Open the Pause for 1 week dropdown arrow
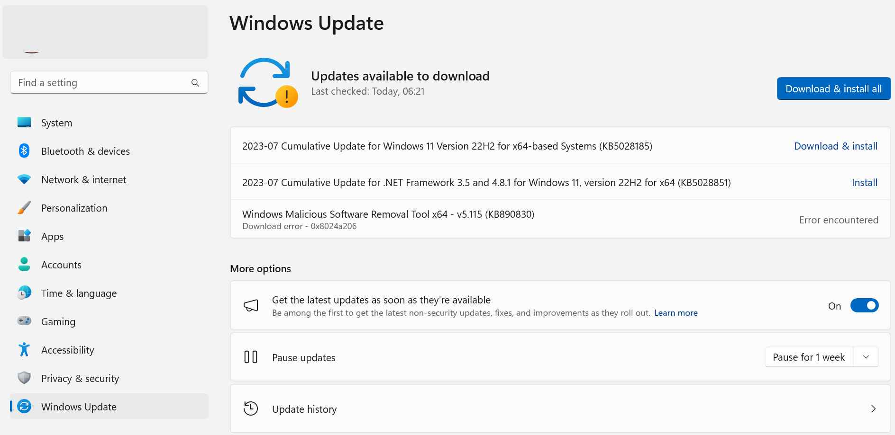 point(866,357)
